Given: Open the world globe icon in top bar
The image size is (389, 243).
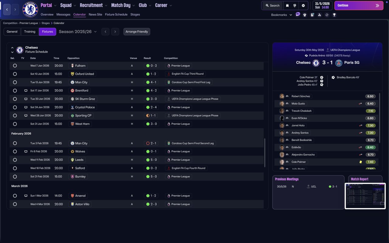Looking at the screenshot, I should 295,5.
